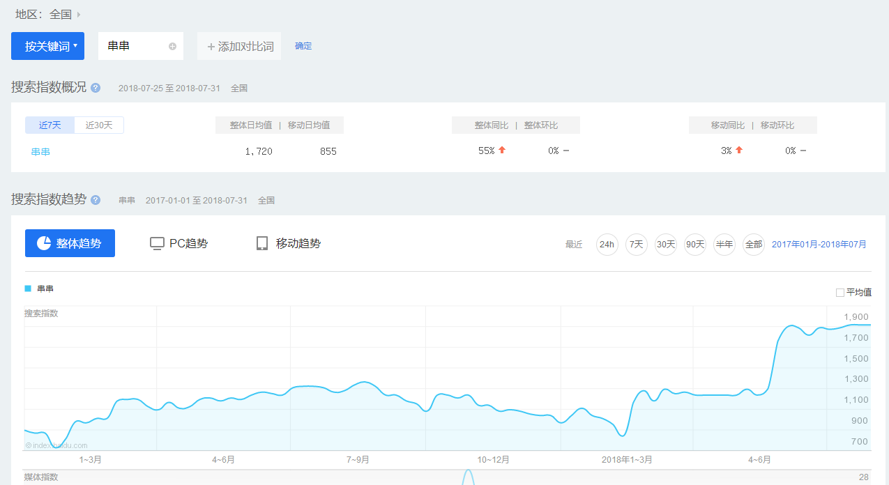Open the 串串 keyword link in overview
The image size is (889, 485).
[x=40, y=151]
